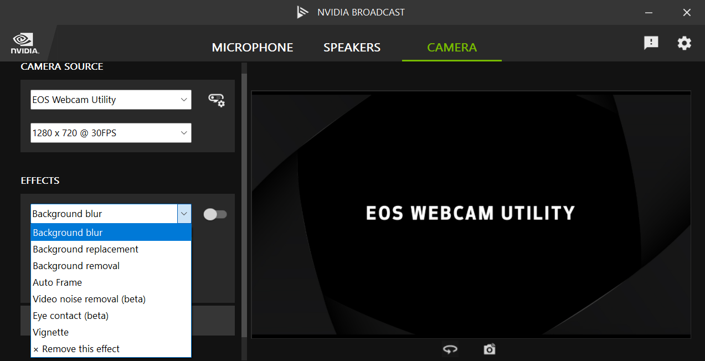Viewport: 705px width, 361px height.
Task: Click the NVIDIA Broadcast title bar icon
Action: point(302,12)
